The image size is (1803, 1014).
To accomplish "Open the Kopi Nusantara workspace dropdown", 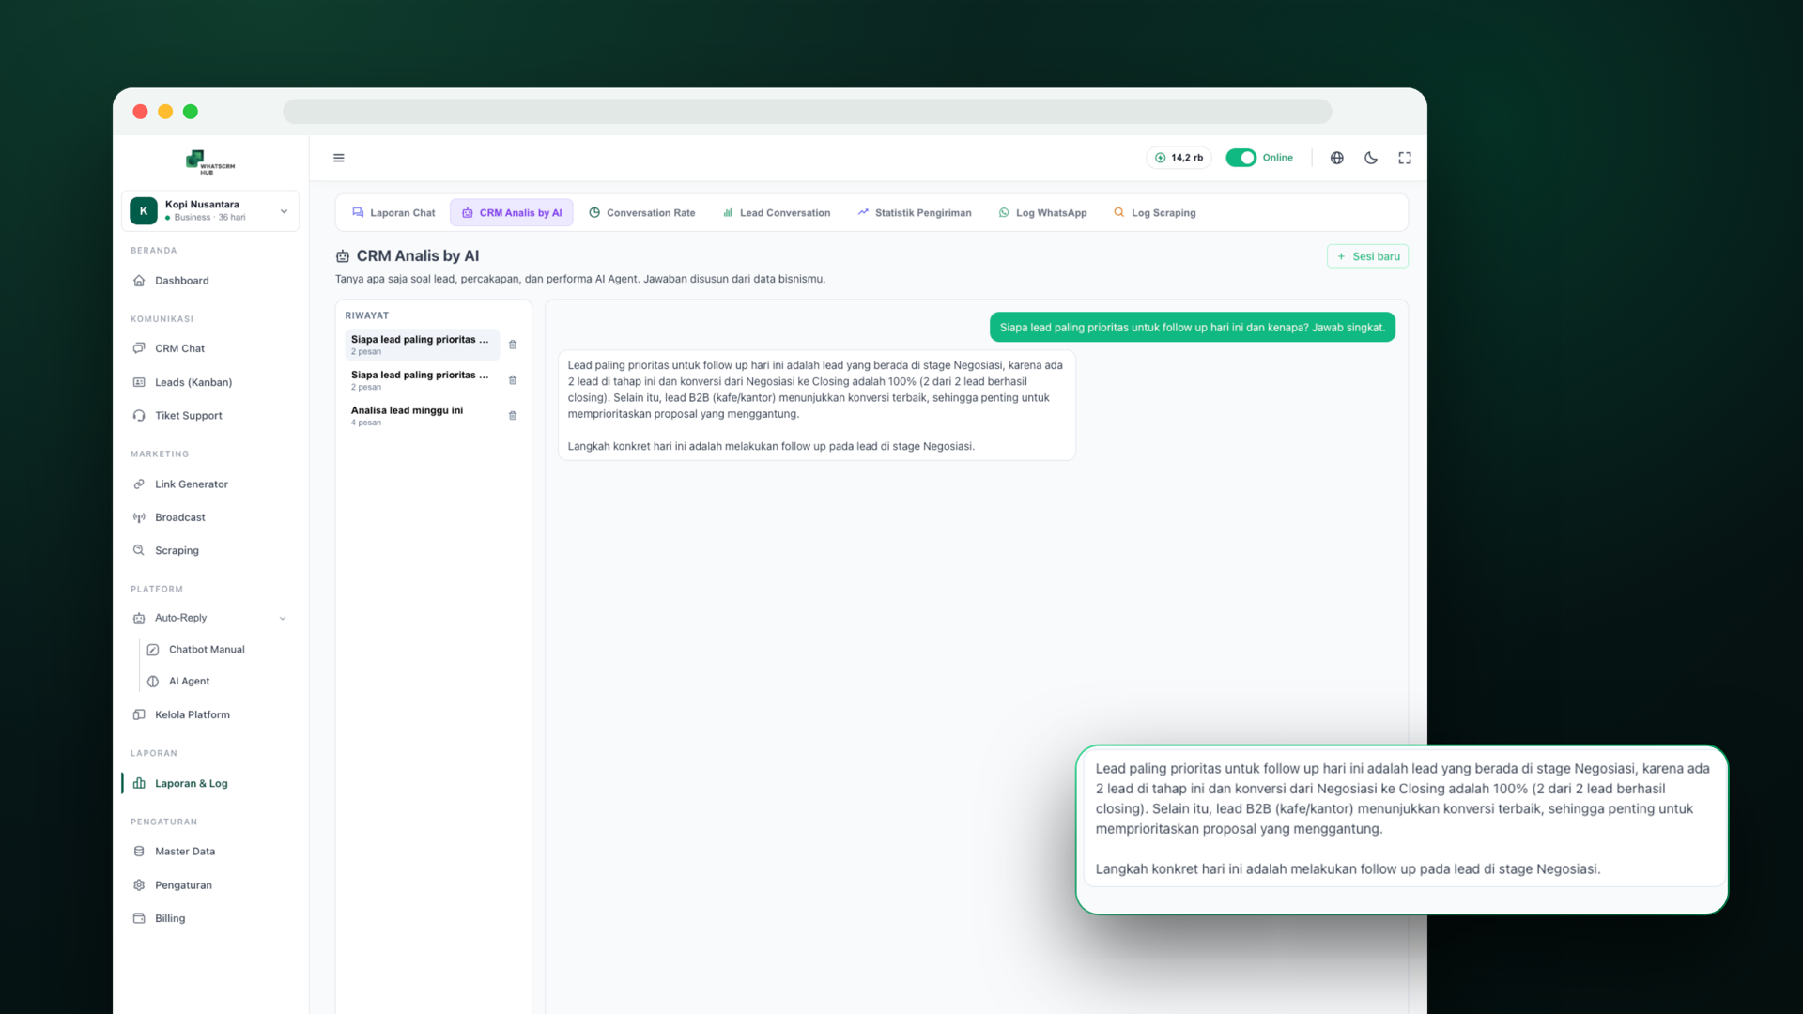I will click(210, 210).
